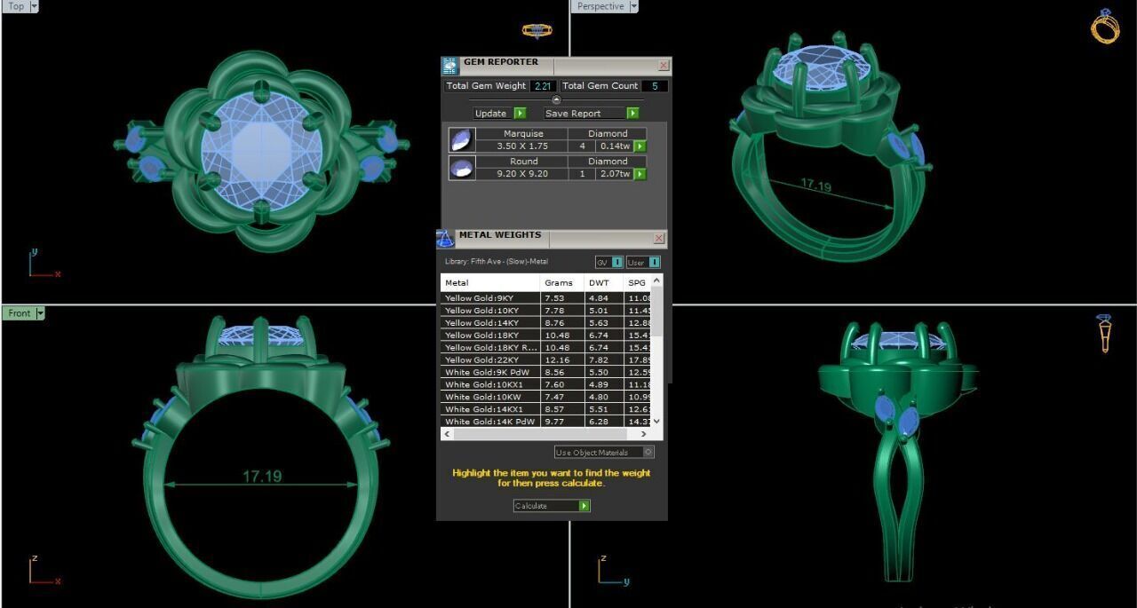The width and height of the screenshot is (1137, 608).
Task: Click the Metal column header
Action: coord(490,282)
